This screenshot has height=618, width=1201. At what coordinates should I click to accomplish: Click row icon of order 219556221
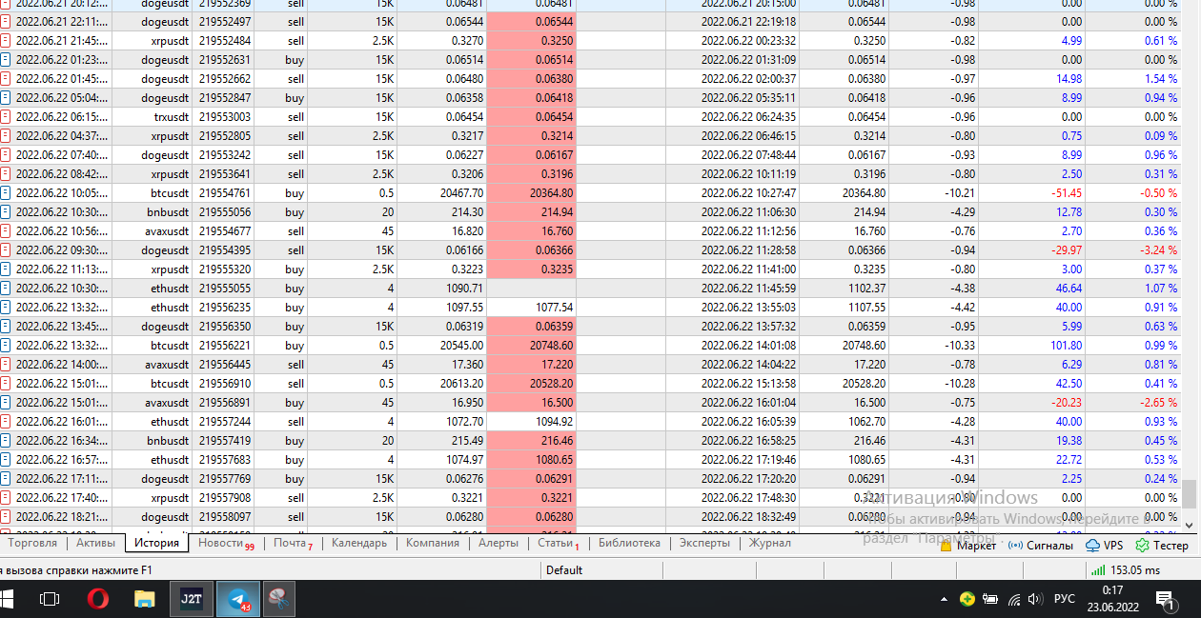tap(6, 346)
